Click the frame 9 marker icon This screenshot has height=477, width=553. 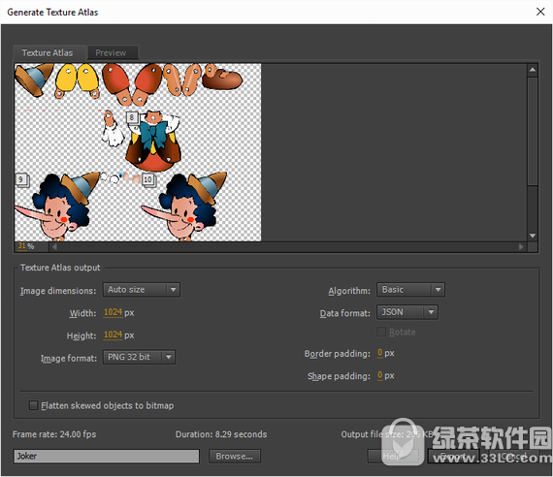[x=22, y=179]
